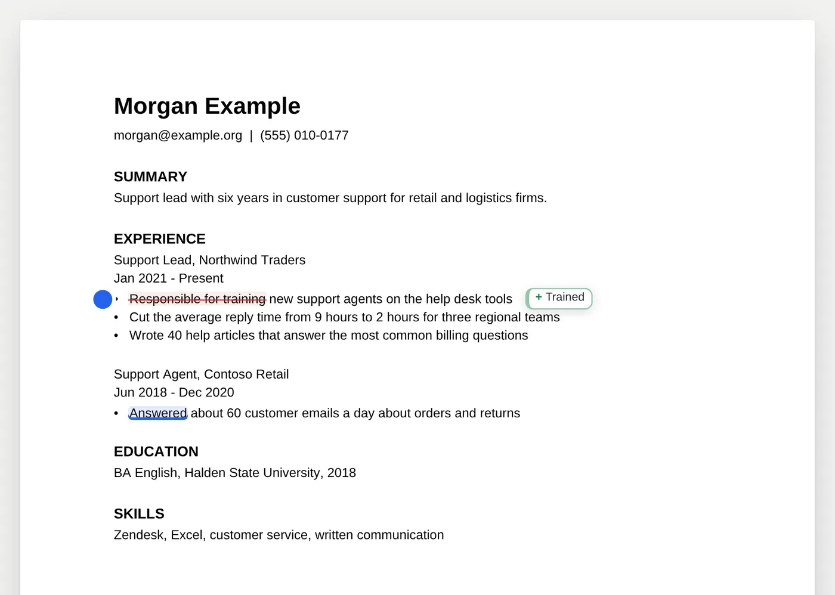Click the line "BA English, Halden State University, 2018"

click(x=234, y=473)
